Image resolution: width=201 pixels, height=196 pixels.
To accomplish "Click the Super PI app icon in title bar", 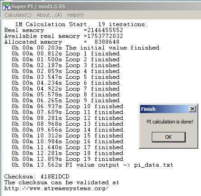I will click(6, 6).
